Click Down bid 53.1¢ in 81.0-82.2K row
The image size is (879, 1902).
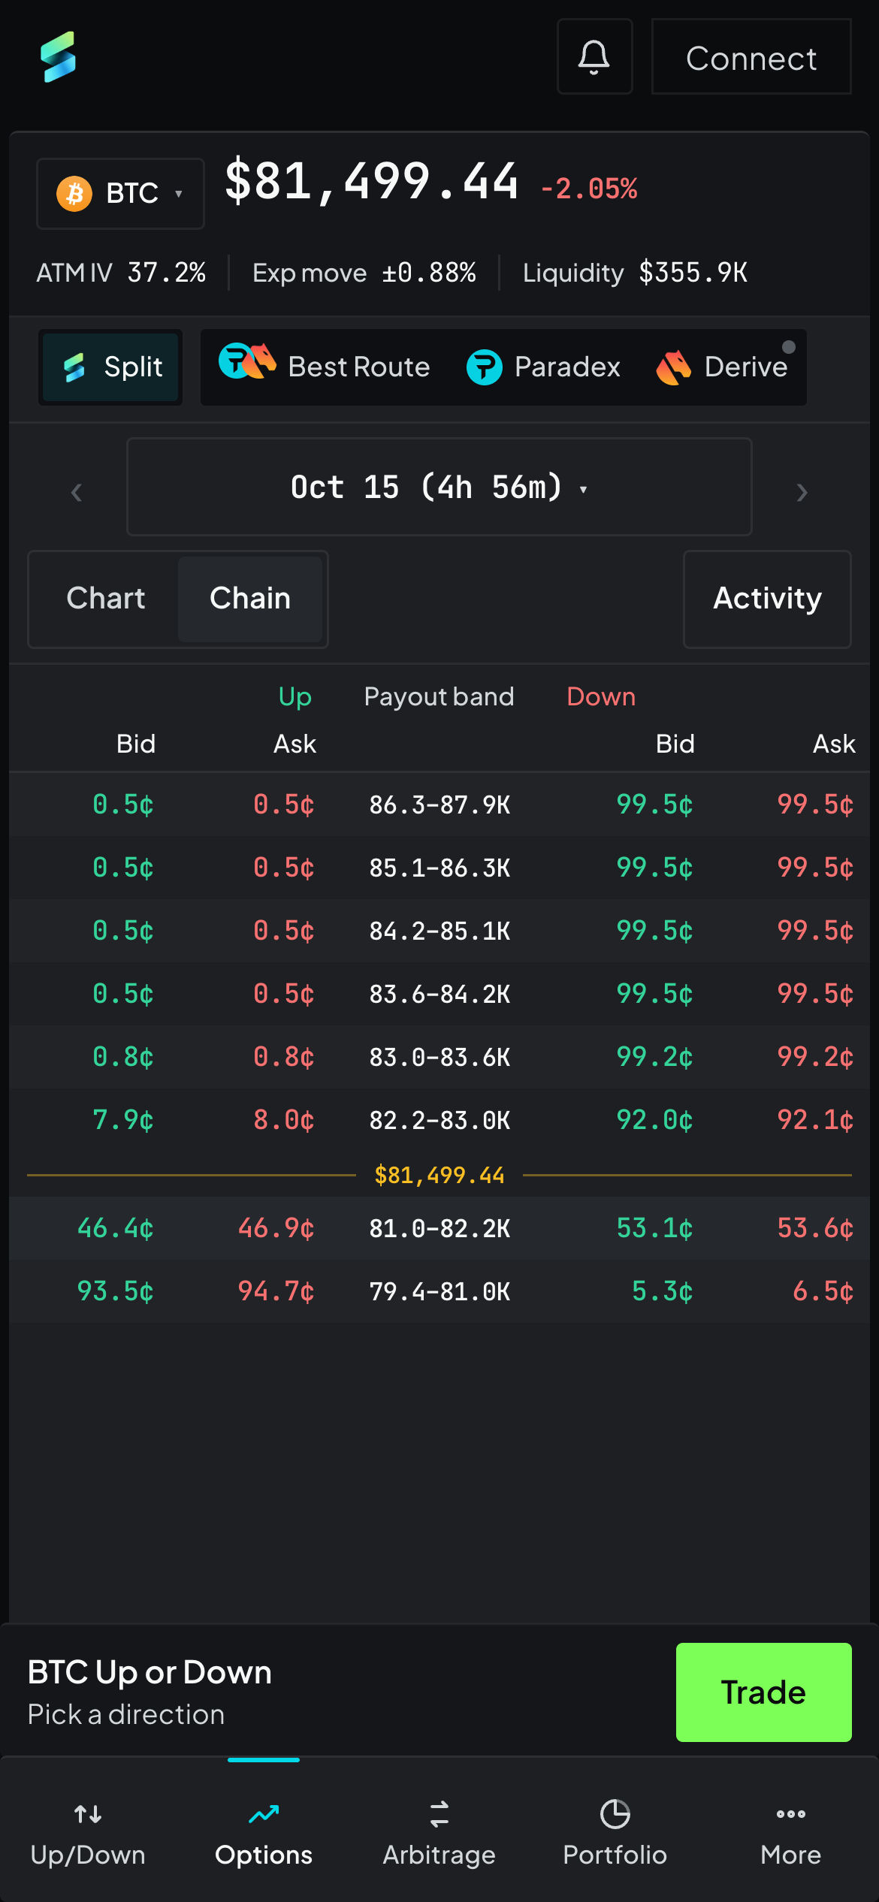(x=654, y=1228)
